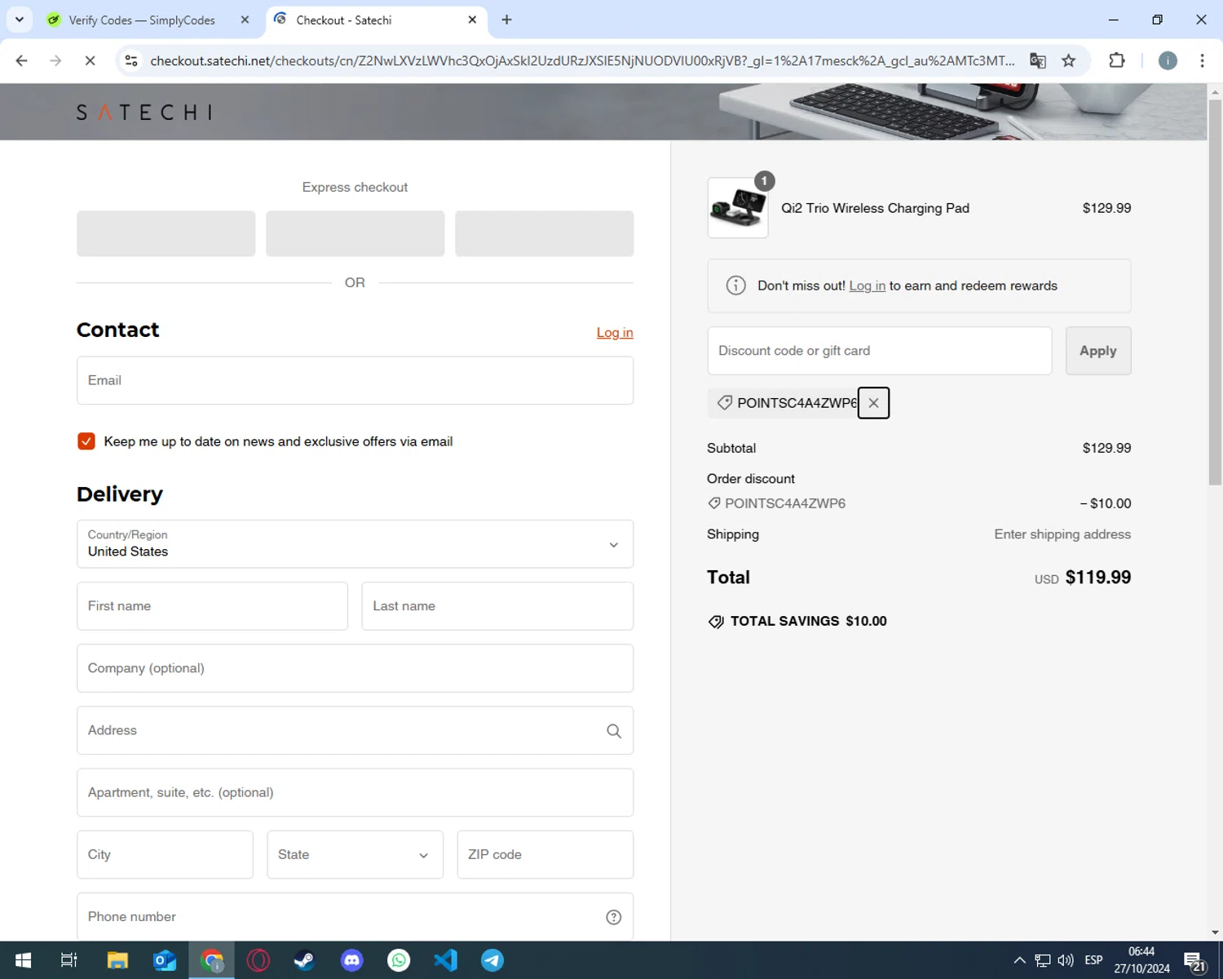Click the middle express checkout button

355,234
